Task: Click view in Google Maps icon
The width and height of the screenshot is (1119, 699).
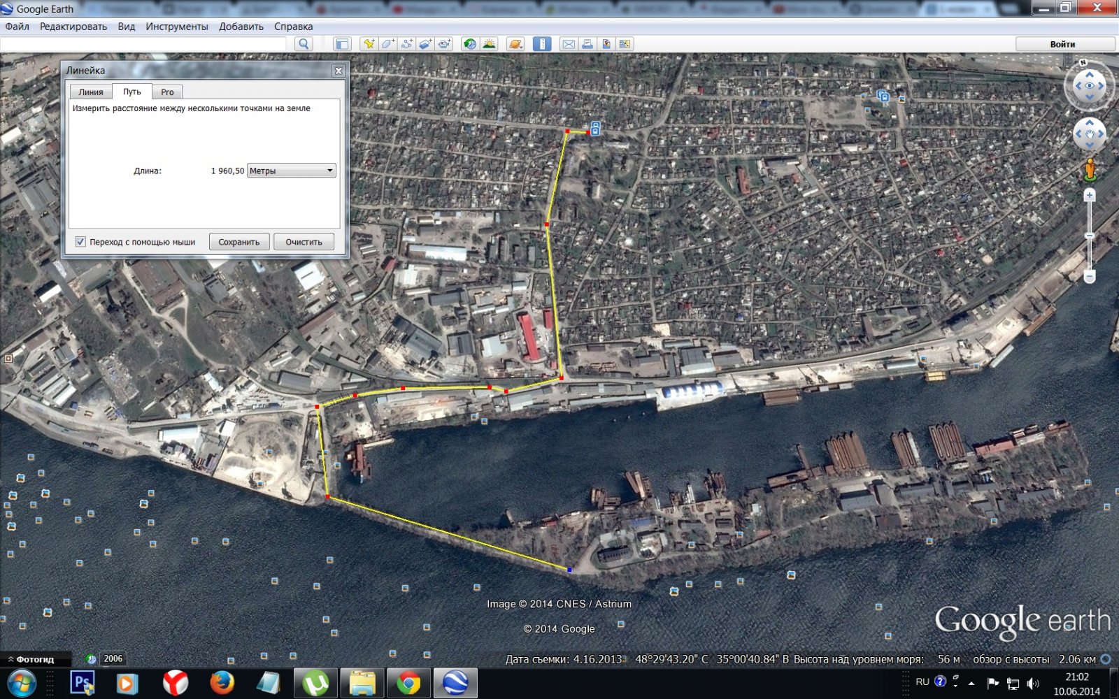Action: point(625,43)
